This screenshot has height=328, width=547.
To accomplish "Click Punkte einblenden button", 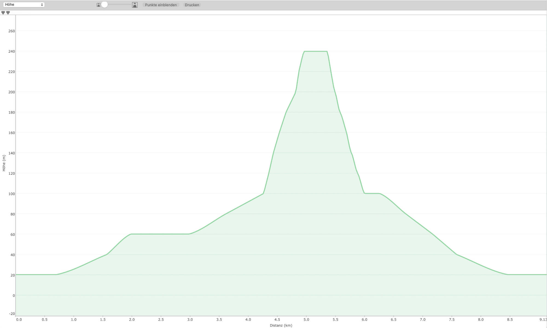I will 161,5.
